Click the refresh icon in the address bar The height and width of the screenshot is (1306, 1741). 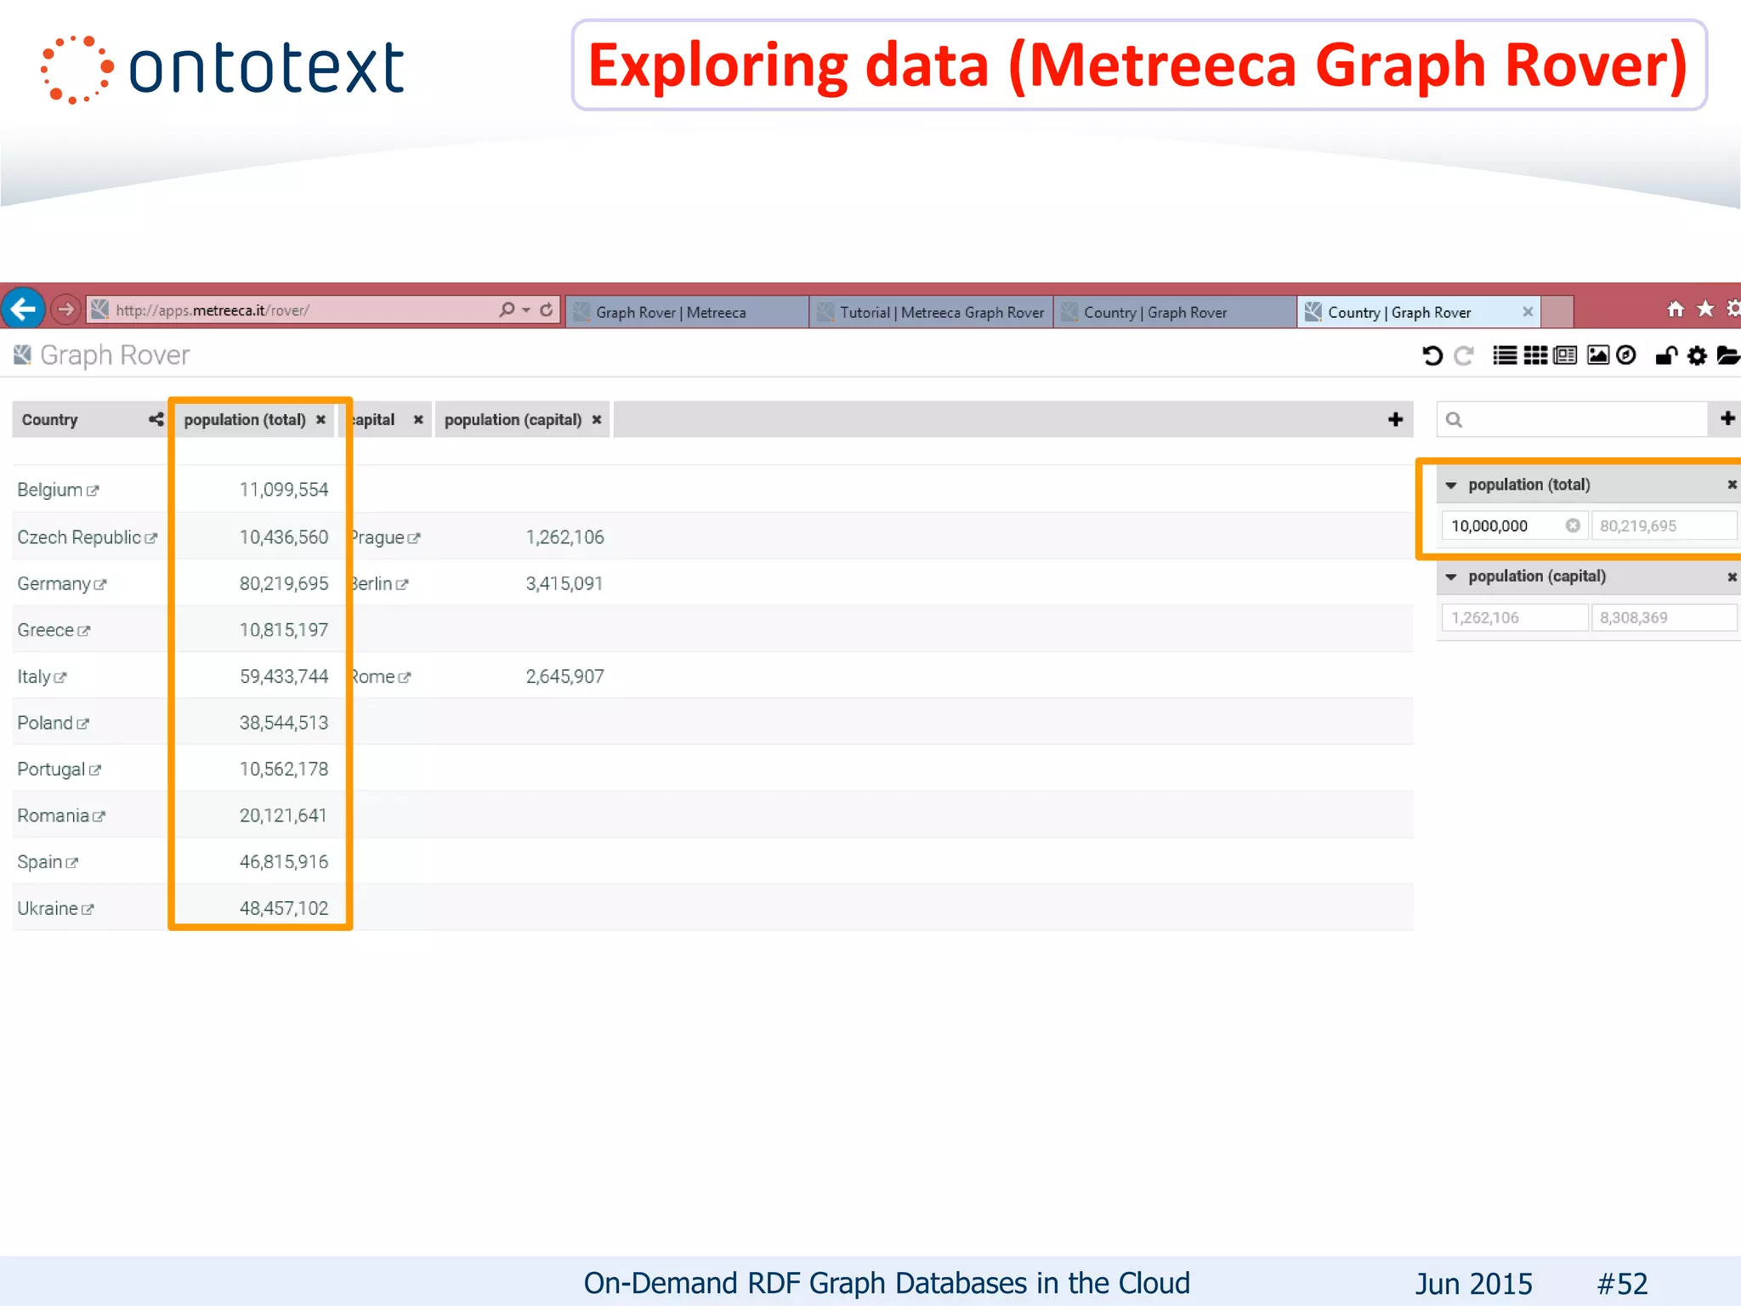[547, 309]
